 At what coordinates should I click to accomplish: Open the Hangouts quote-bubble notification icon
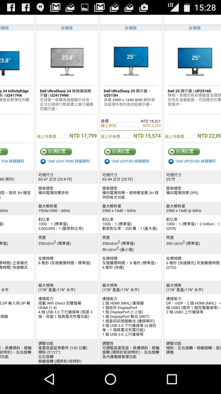pos(40,7)
